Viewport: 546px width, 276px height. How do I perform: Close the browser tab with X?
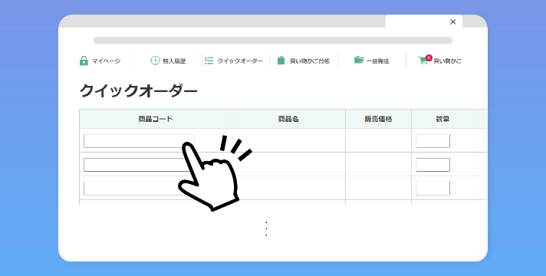pos(453,22)
